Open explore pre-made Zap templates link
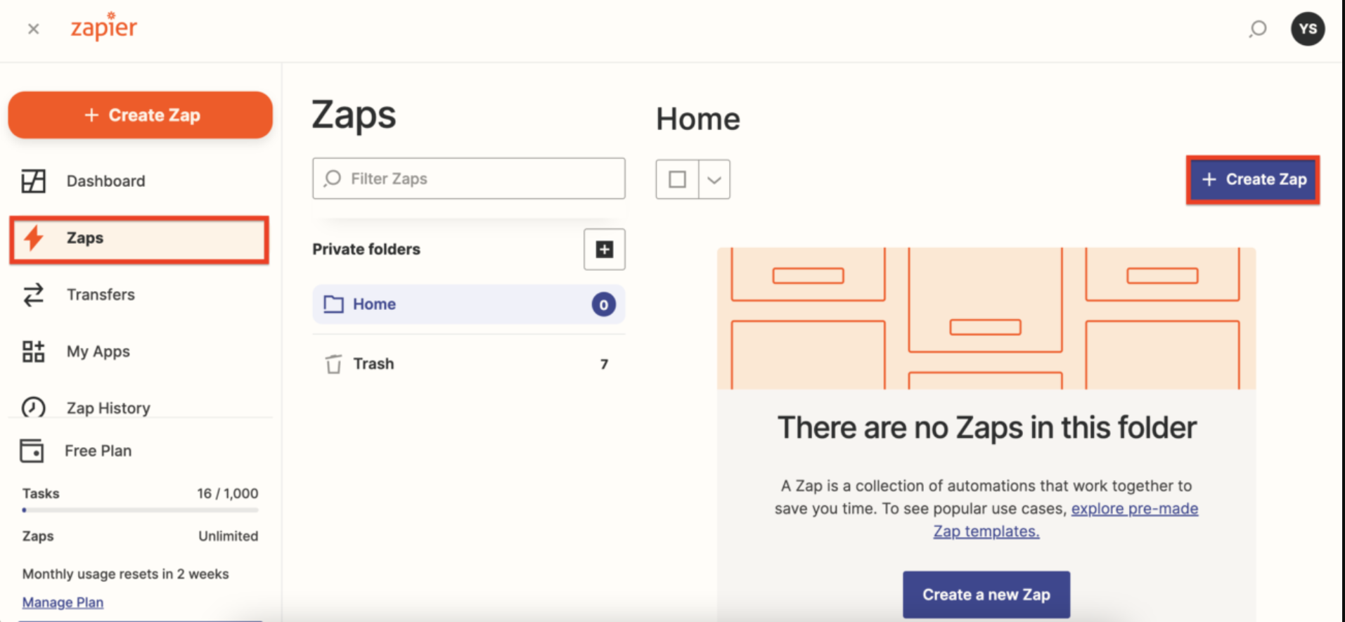Image resolution: width=1345 pixels, height=622 pixels. (1066, 520)
